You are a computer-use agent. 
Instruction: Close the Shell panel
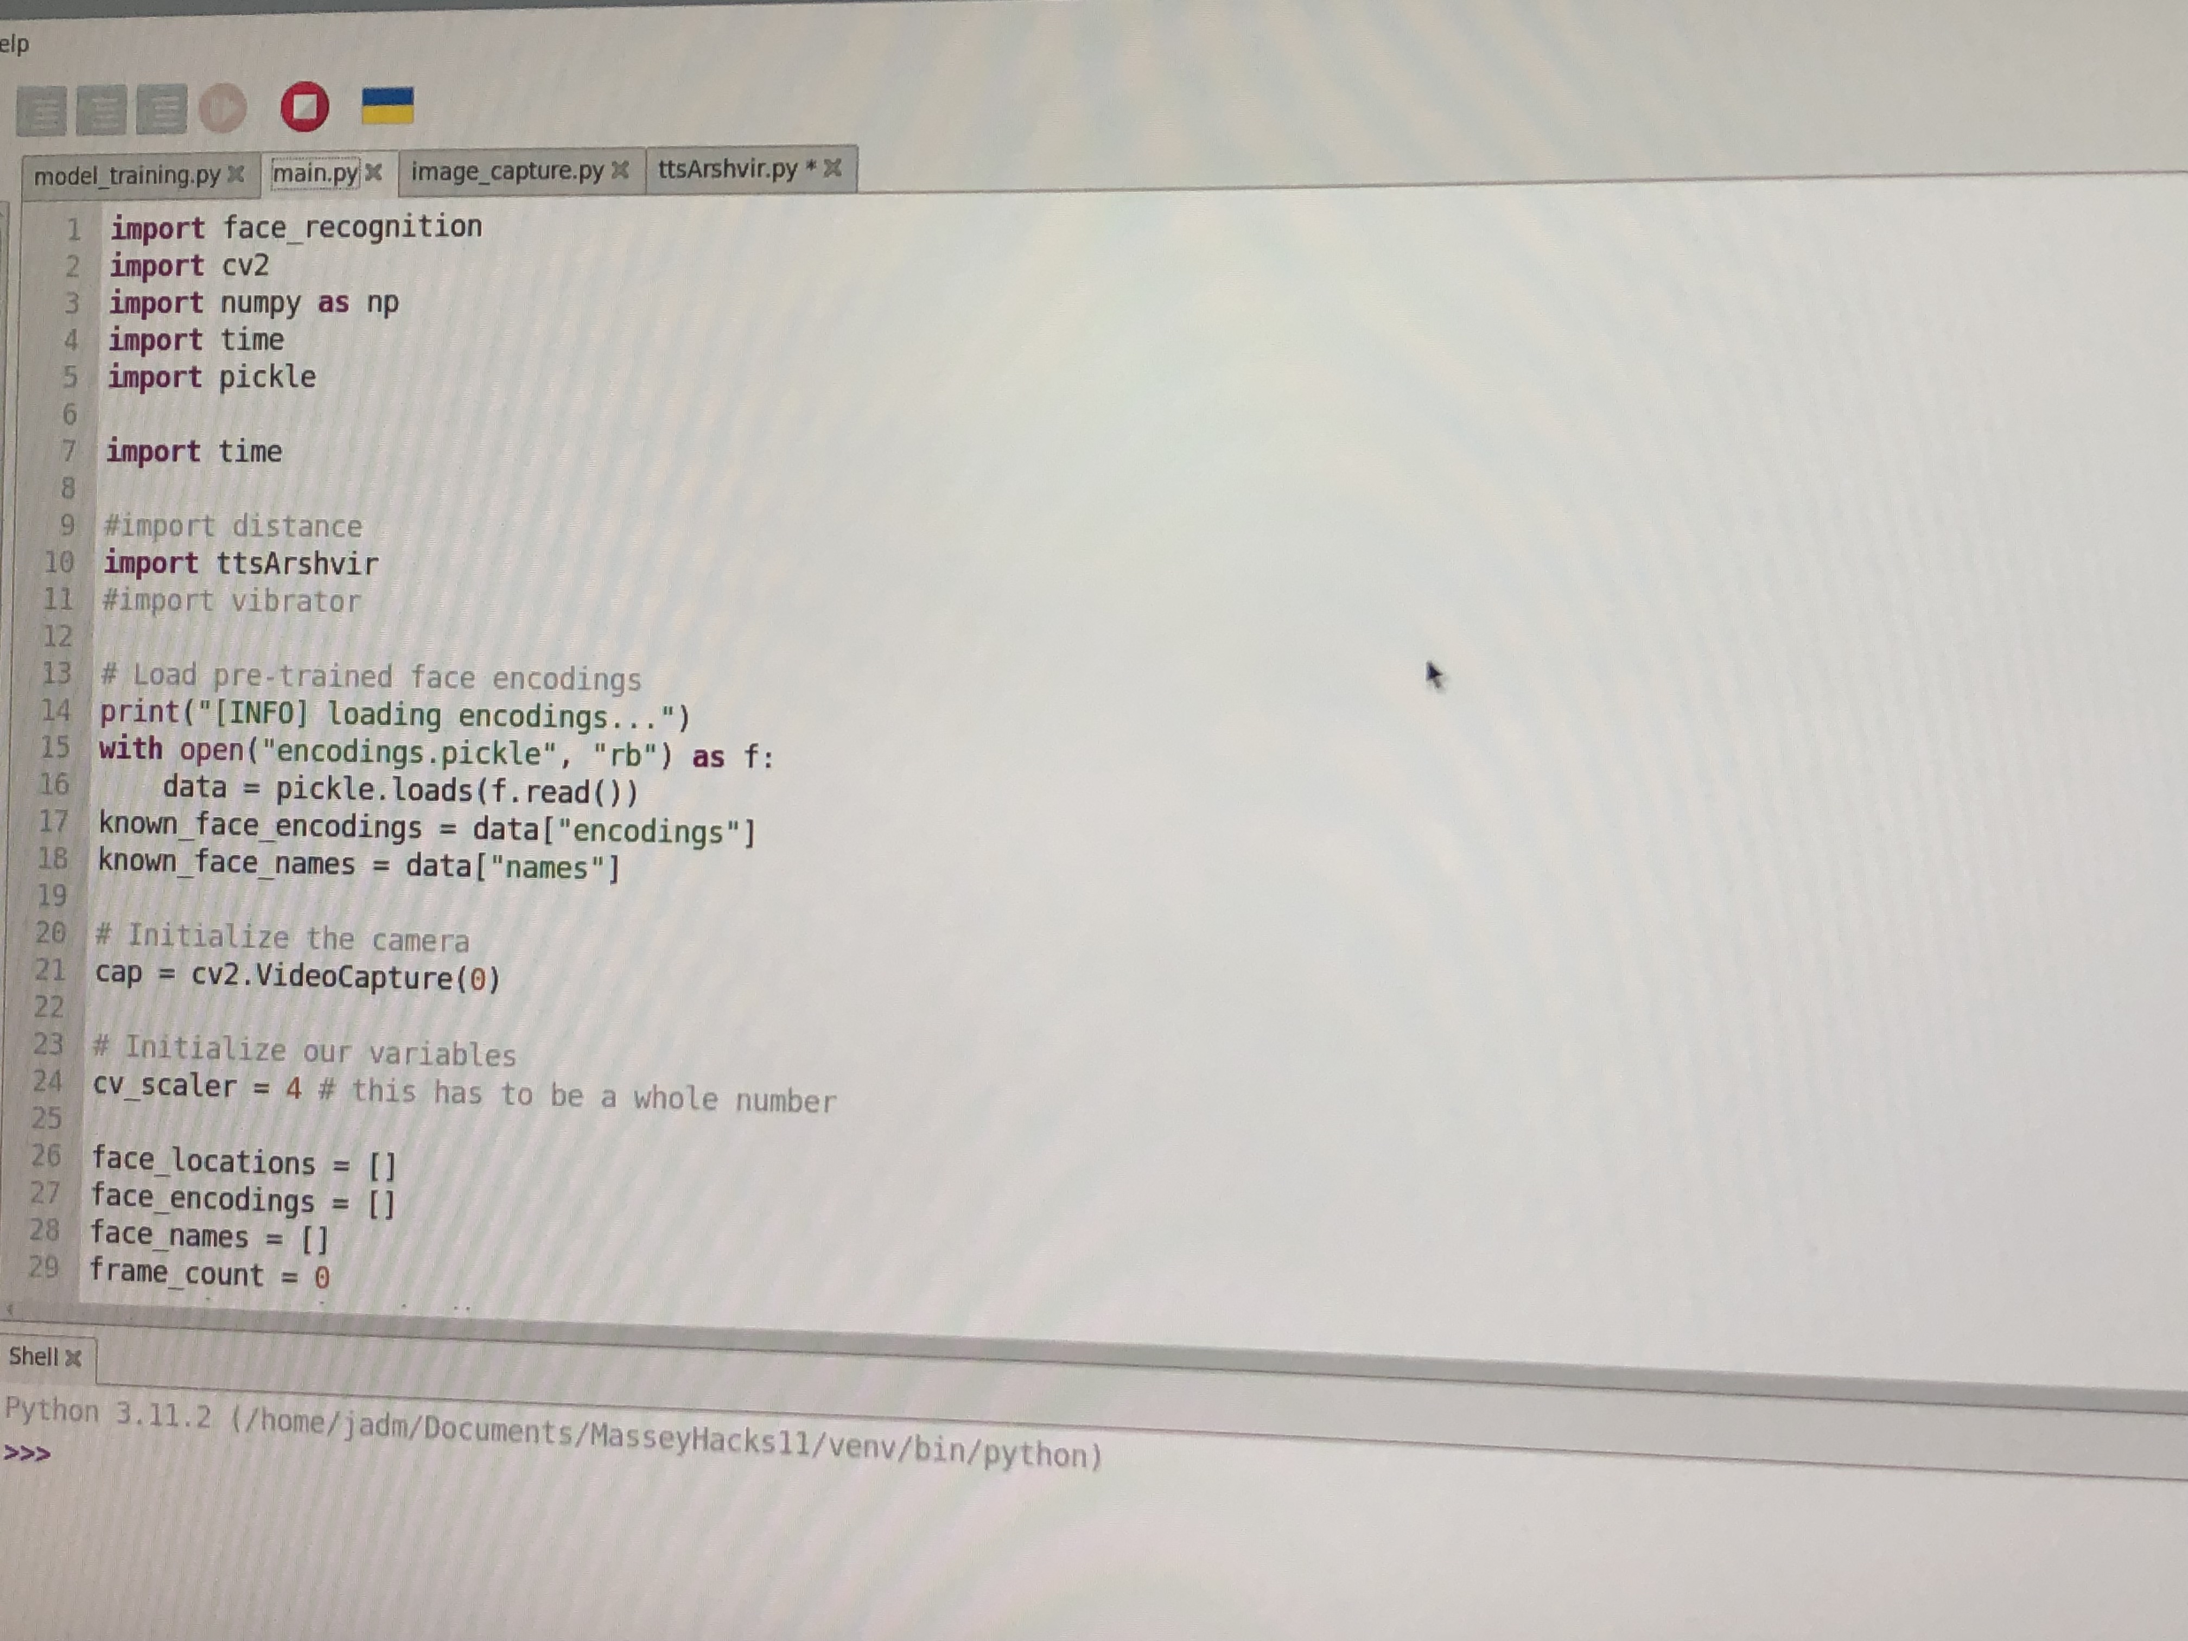tap(72, 1358)
